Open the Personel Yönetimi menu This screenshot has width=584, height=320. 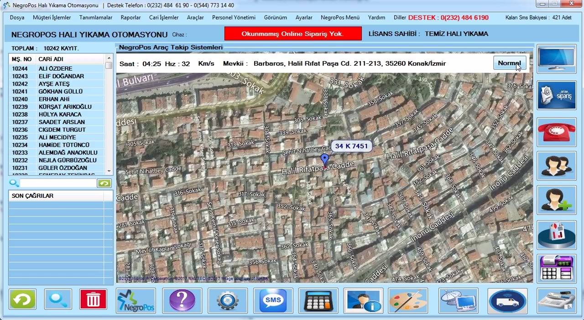[234, 18]
